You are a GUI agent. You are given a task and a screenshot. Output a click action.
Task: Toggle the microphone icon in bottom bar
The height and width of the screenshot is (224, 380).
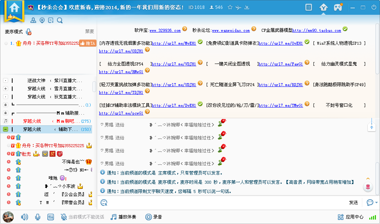click(38, 217)
